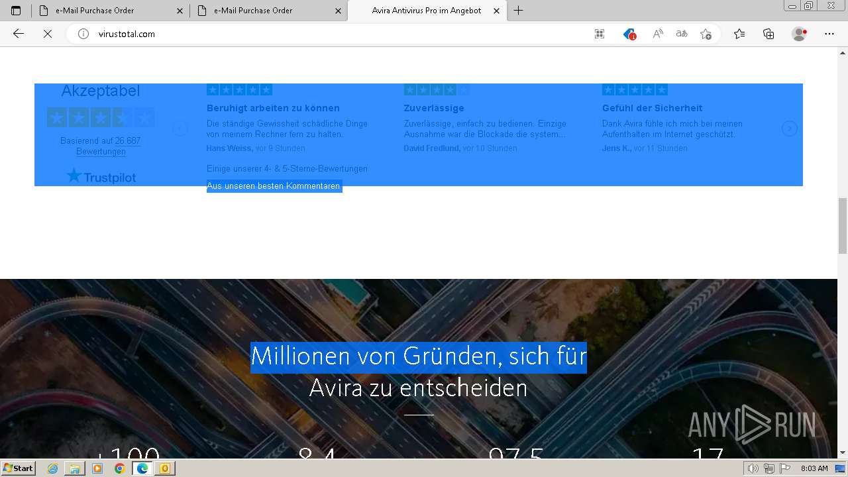Open the review titled 'Zuverlässige'

click(x=434, y=108)
